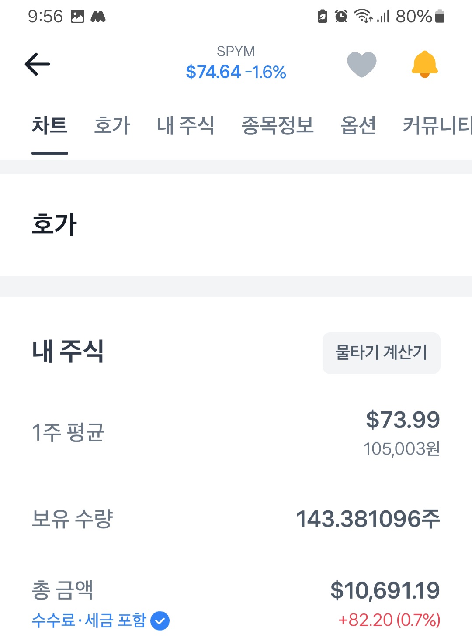The image size is (472, 641).
Task: Tap the M app notification icon
Action: tap(98, 17)
